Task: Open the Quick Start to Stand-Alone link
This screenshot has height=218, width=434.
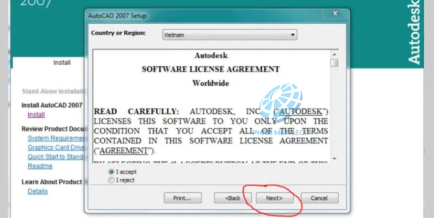Action: [56, 157]
